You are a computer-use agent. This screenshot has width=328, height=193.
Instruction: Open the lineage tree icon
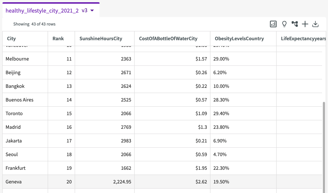pos(295,24)
